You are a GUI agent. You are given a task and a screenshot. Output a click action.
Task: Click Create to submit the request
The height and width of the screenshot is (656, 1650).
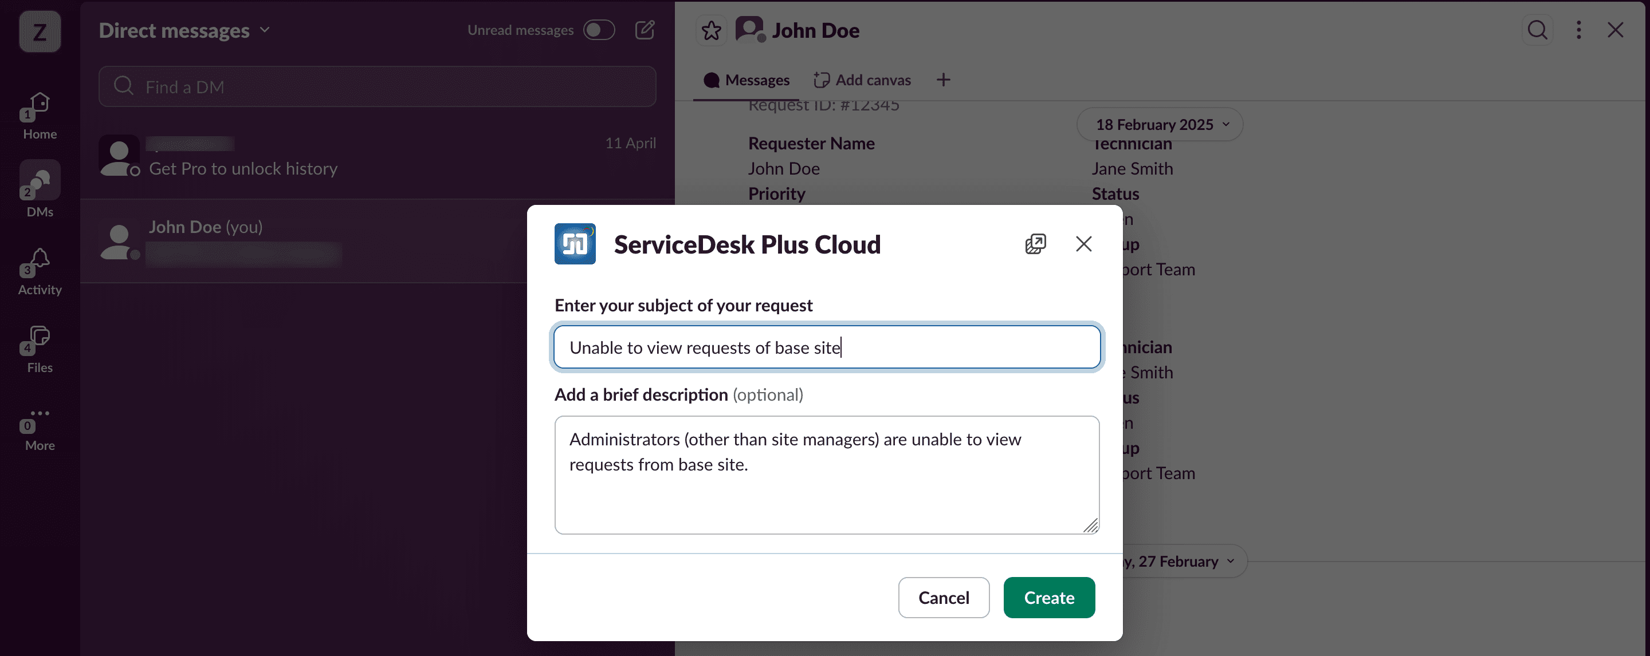[1049, 597]
